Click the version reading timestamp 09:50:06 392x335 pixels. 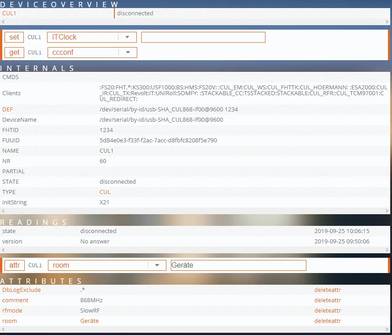click(x=342, y=241)
